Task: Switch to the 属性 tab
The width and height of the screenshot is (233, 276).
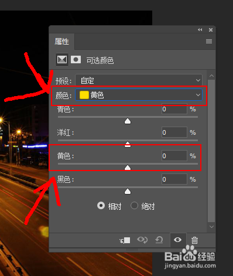Action: click(61, 42)
